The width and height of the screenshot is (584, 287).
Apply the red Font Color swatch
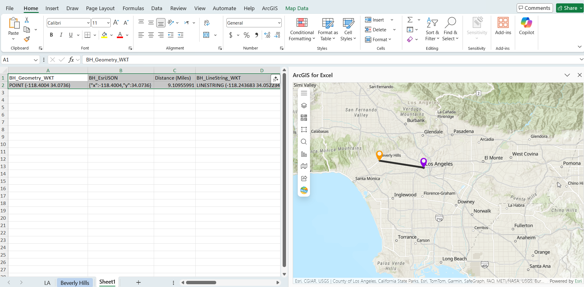click(120, 35)
